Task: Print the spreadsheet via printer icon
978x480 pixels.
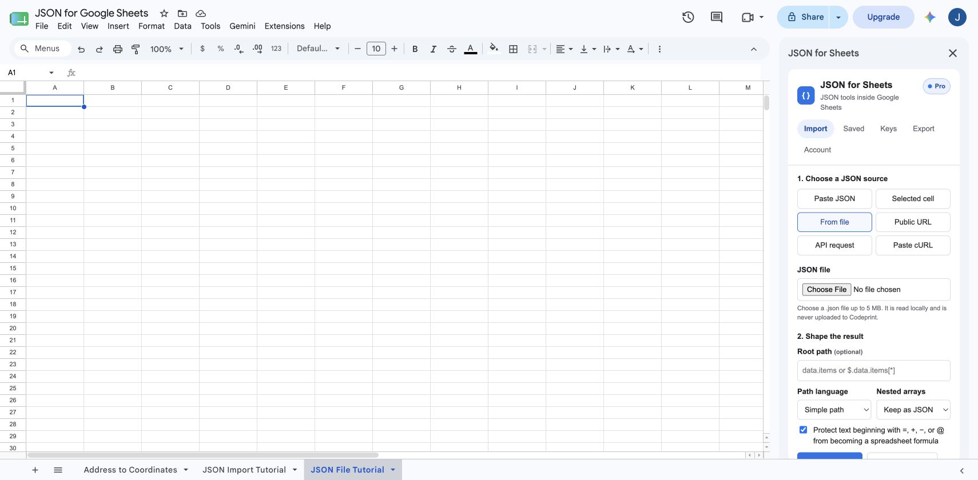Action: click(x=118, y=49)
